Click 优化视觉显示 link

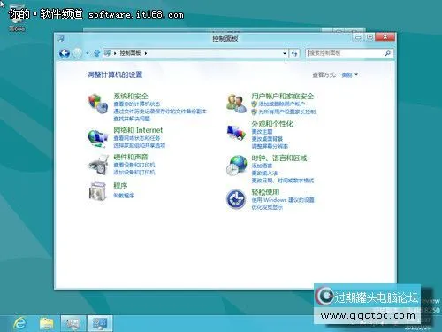pos(267,207)
